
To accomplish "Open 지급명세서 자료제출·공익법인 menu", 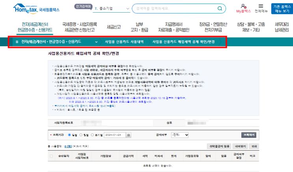I will click(174, 27).
